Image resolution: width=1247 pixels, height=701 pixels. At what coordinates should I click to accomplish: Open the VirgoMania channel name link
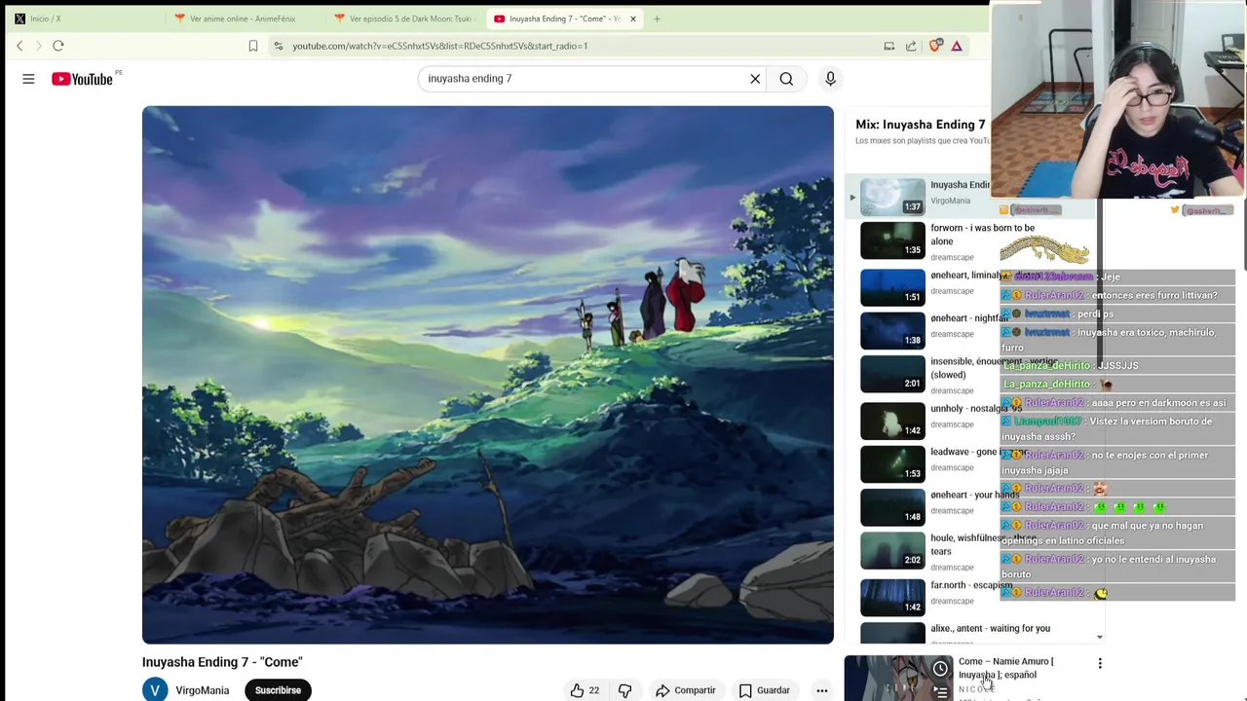coord(203,690)
